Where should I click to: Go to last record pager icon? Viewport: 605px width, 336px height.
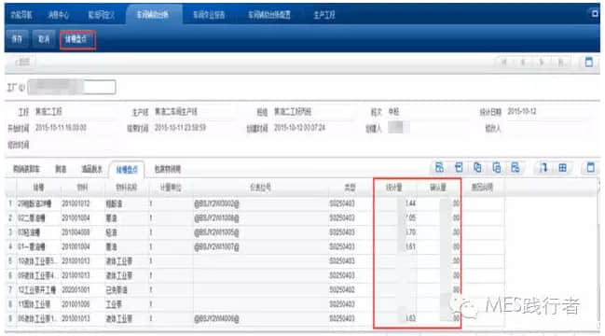560,63
